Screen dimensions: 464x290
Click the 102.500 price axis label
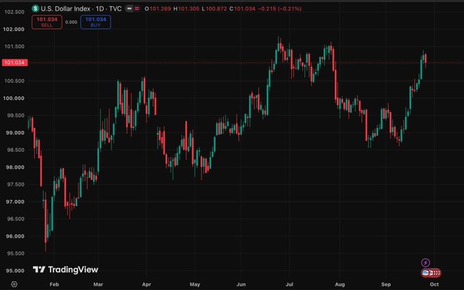click(14, 12)
